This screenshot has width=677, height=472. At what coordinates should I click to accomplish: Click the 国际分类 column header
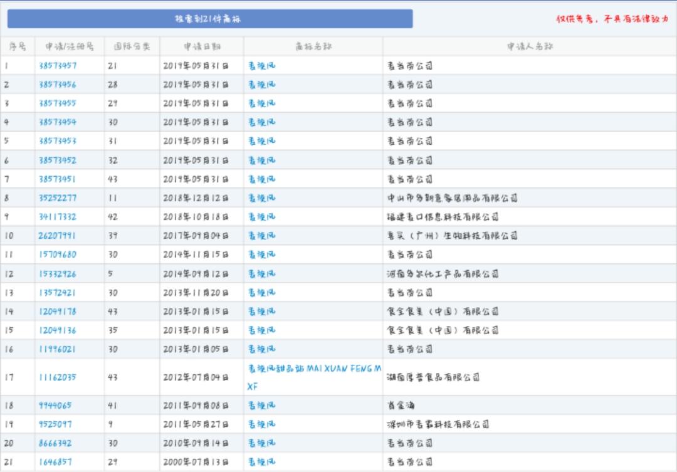132,46
